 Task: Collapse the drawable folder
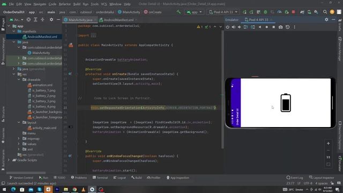click(x=19, y=80)
